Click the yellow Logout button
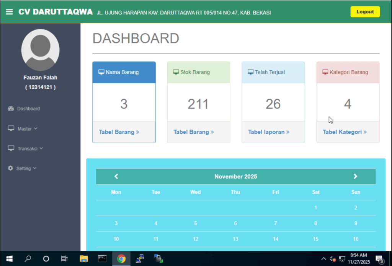This screenshot has width=392, height=266. tap(365, 12)
